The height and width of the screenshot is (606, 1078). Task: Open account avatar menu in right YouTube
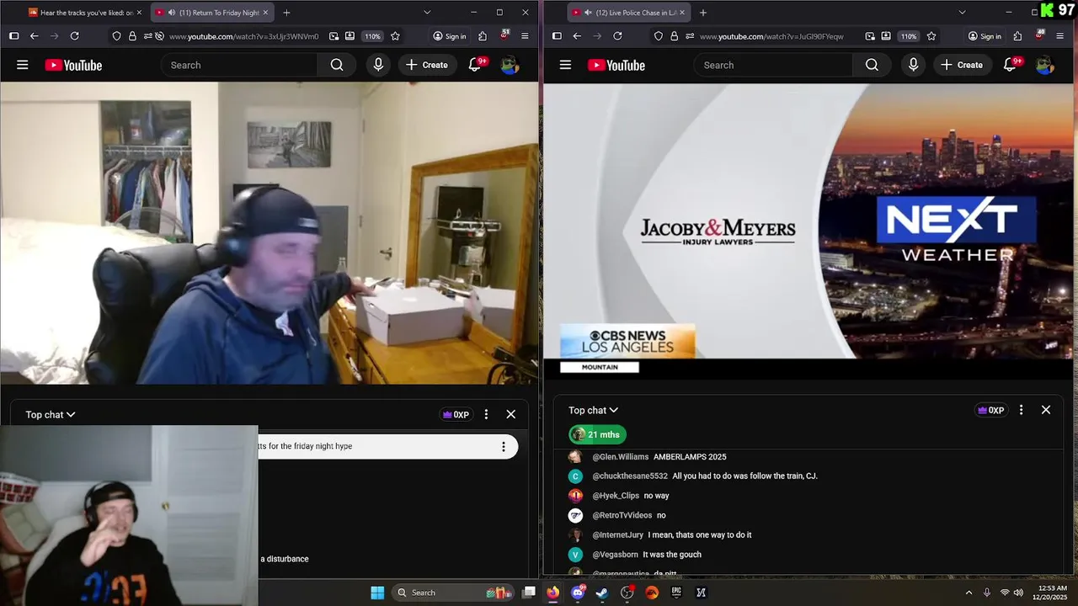click(1044, 65)
